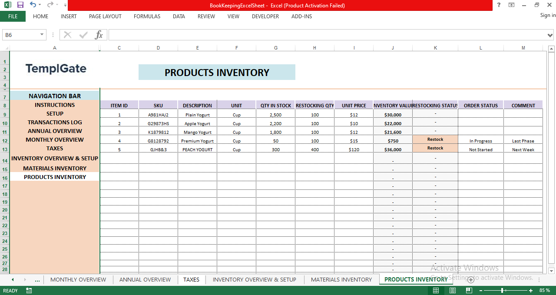This screenshot has height=295, width=556.
Task: Click the Sign in link
Action: (548, 15)
